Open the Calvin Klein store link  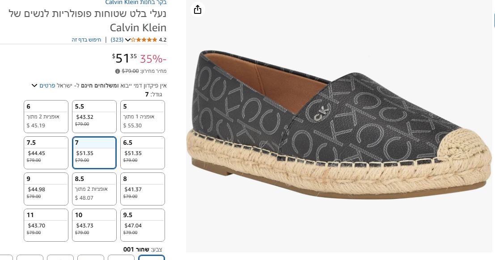pos(136,2)
